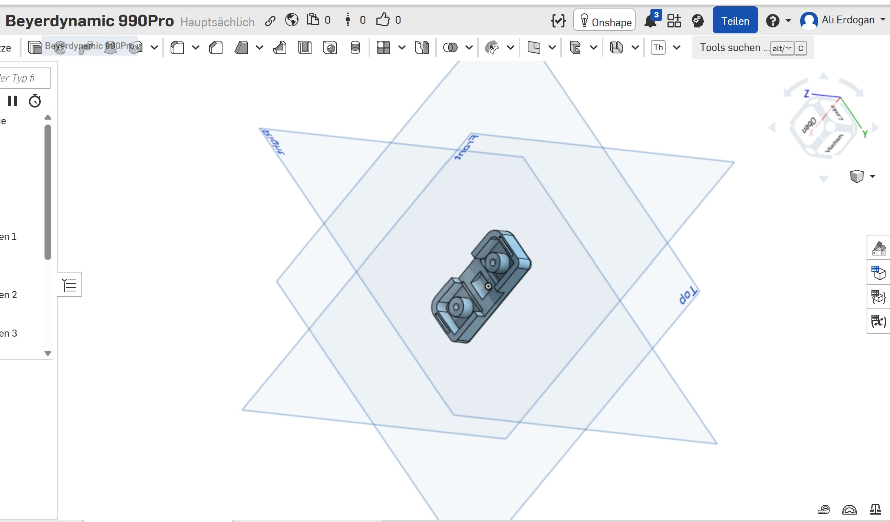
Task: Open the Hauptsächlich workspace menu
Action: (217, 22)
